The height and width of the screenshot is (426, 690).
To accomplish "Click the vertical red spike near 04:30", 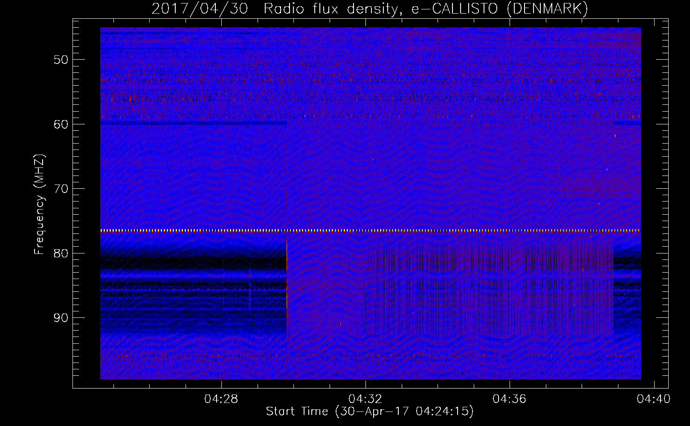I will point(287,285).
